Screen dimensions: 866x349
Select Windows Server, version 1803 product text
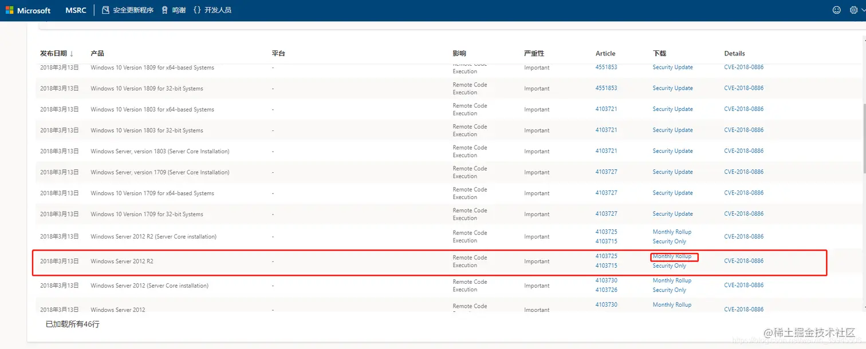160,152
